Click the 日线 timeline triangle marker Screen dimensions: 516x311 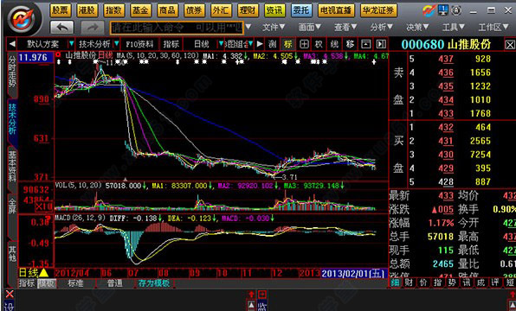coord(43,273)
